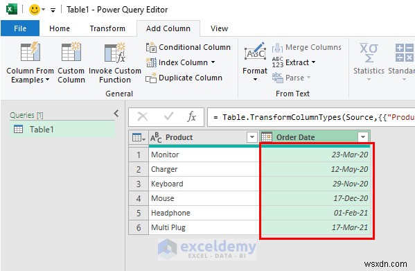Click the Mouse cell
415x271 pixels.
[204, 198]
